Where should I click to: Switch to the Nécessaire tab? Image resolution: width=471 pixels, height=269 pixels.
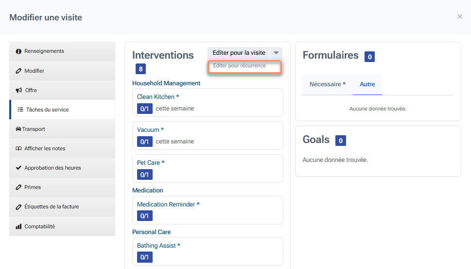point(328,84)
